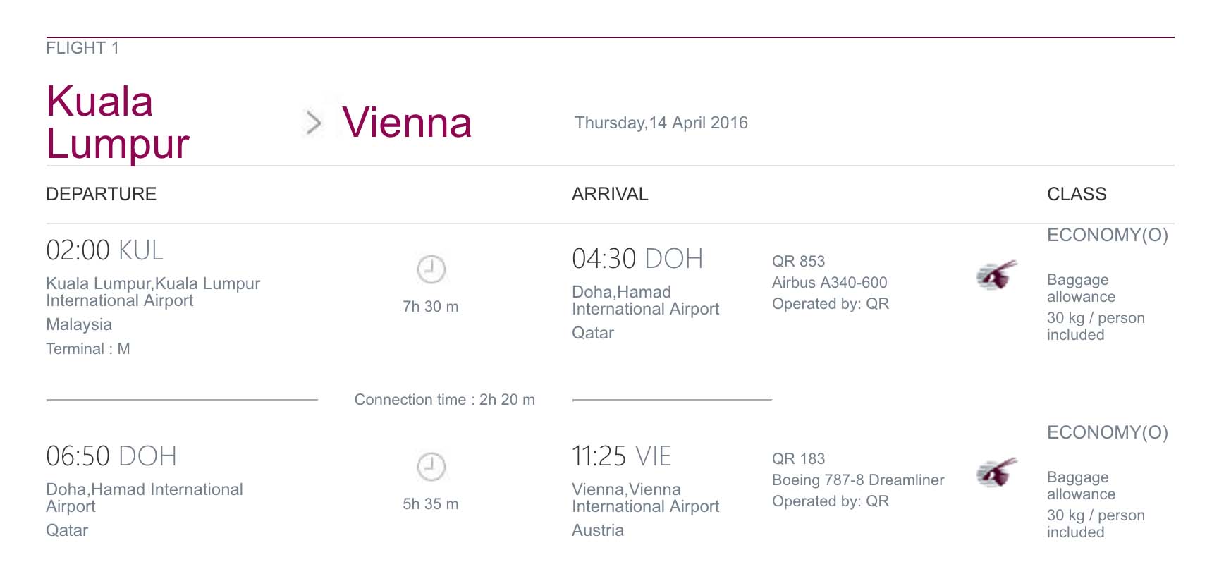The image size is (1231, 574).
Task: Click the clock icon above 5h 35 m
Action: [x=431, y=467]
